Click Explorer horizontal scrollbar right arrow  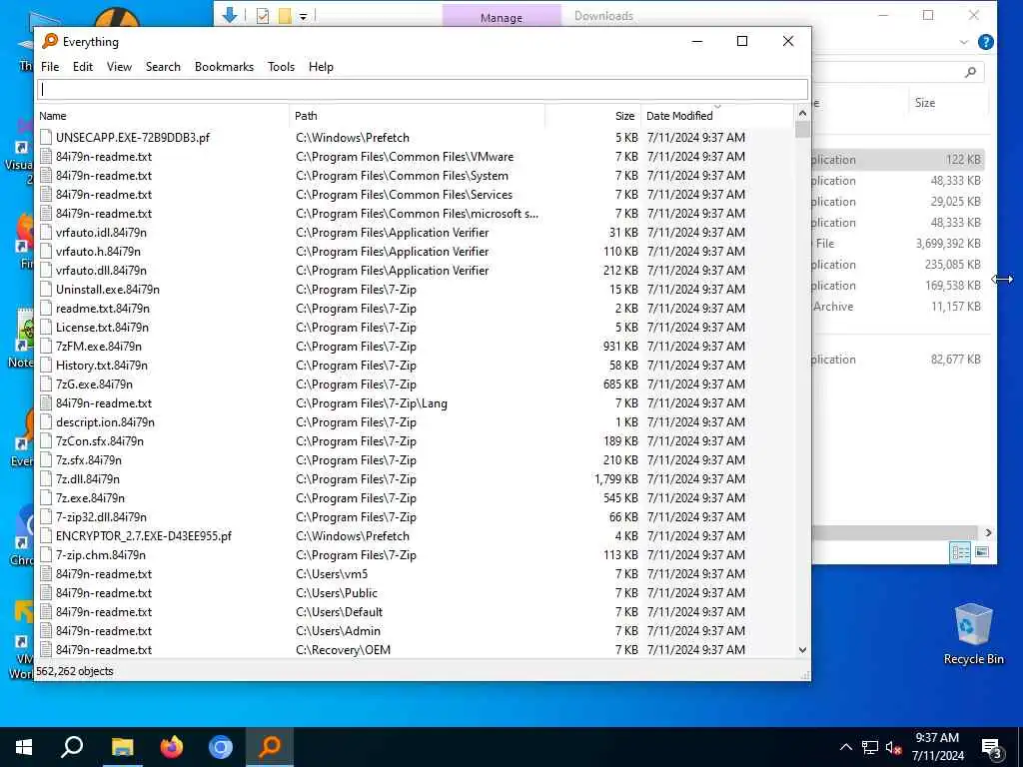point(988,532)
